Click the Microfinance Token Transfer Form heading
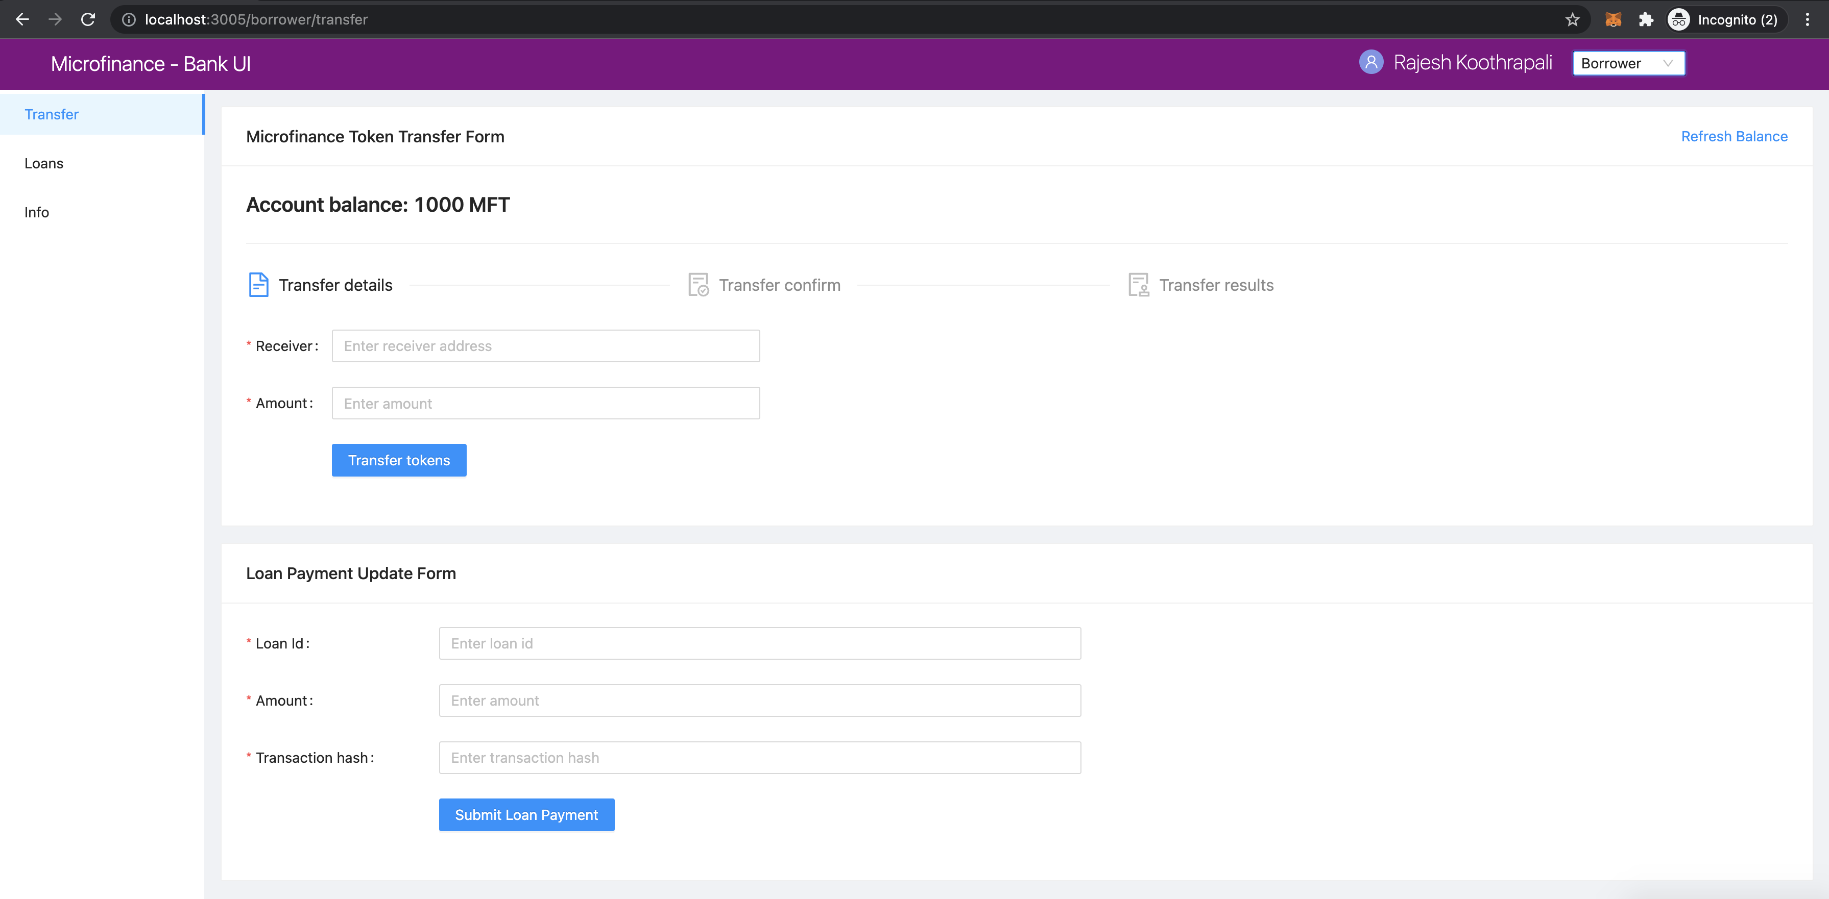Screen dimensions: 1829x899 tap(375, 136)
